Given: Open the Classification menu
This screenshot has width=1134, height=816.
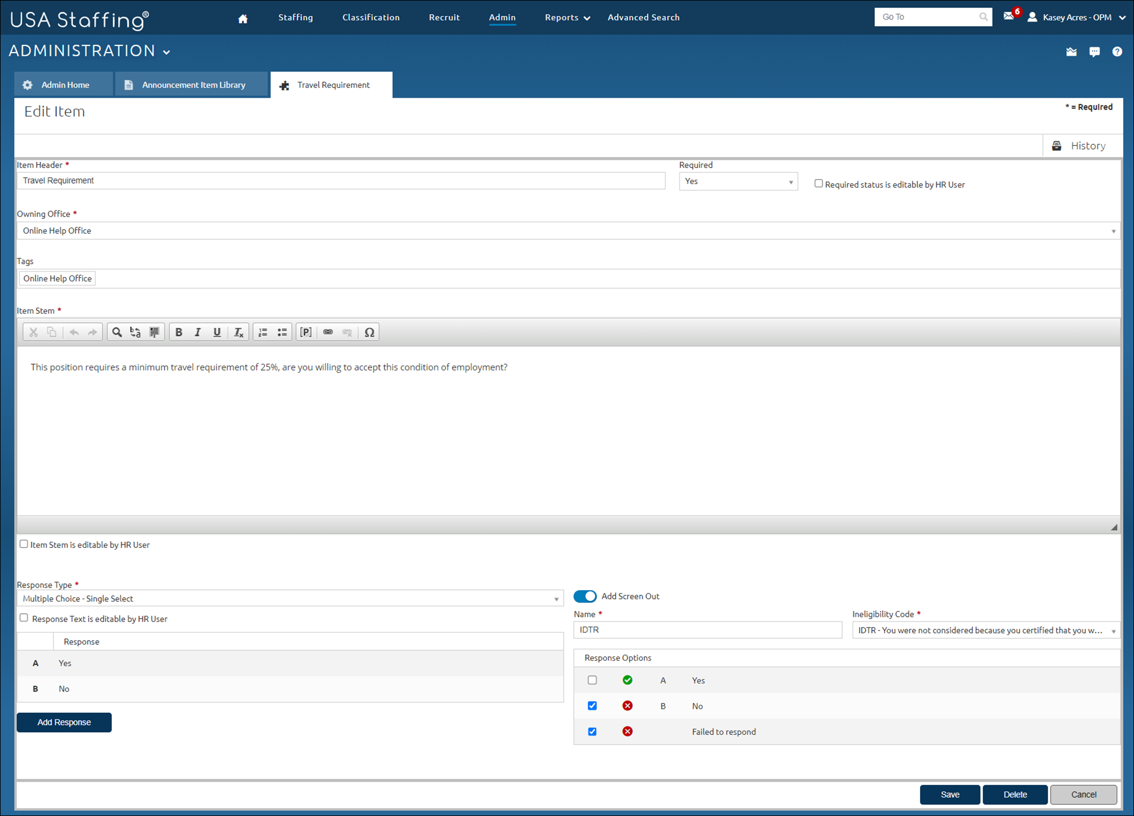Looking at the screenshot, I should pos(371,18).
